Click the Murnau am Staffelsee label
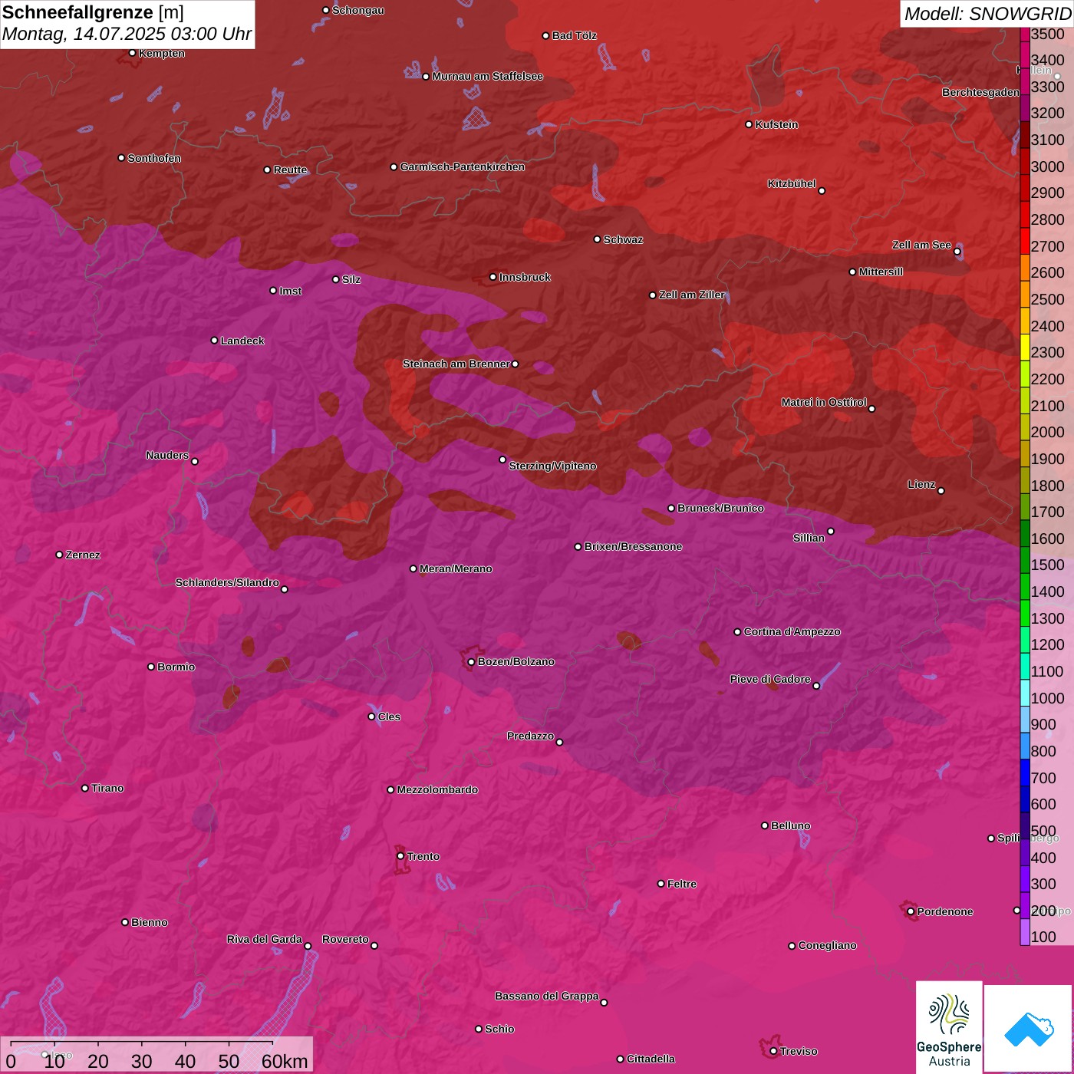The height and width of the screenshot is (1074, 1074). tap(487, 76)
